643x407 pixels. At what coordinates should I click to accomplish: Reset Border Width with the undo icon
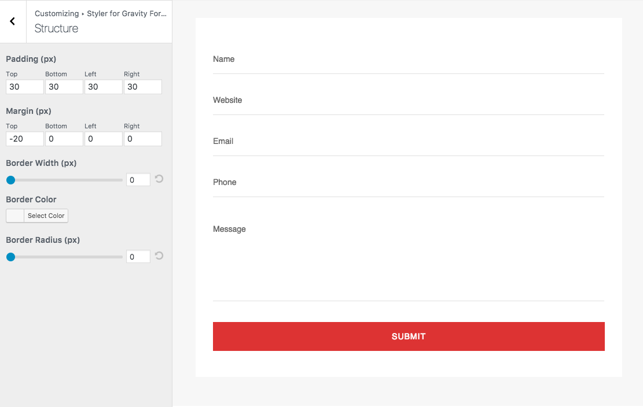(159, 179)
